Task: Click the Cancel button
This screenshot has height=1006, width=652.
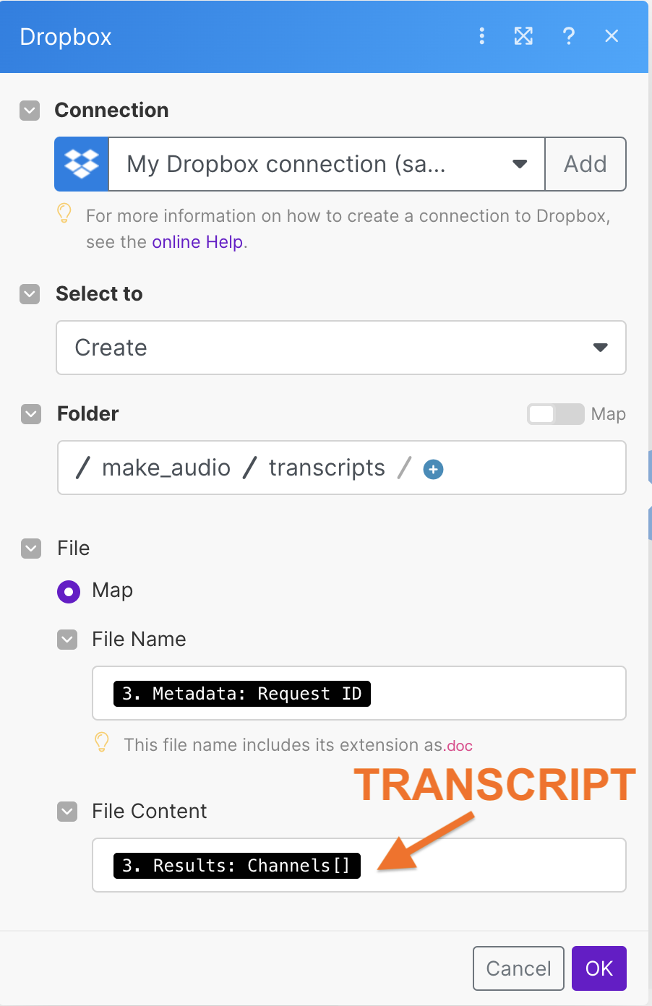Action: tap(518, 968)
